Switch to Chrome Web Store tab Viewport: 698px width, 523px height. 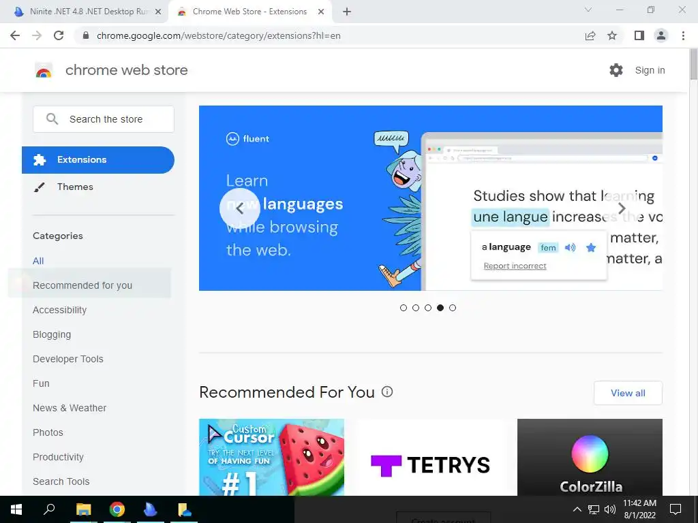[249, 12]
